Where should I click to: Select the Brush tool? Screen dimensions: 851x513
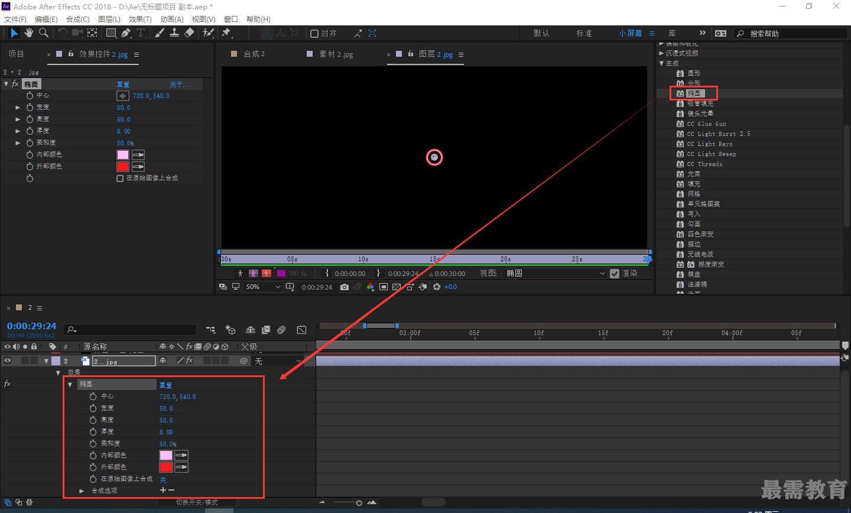click(160, 33)
